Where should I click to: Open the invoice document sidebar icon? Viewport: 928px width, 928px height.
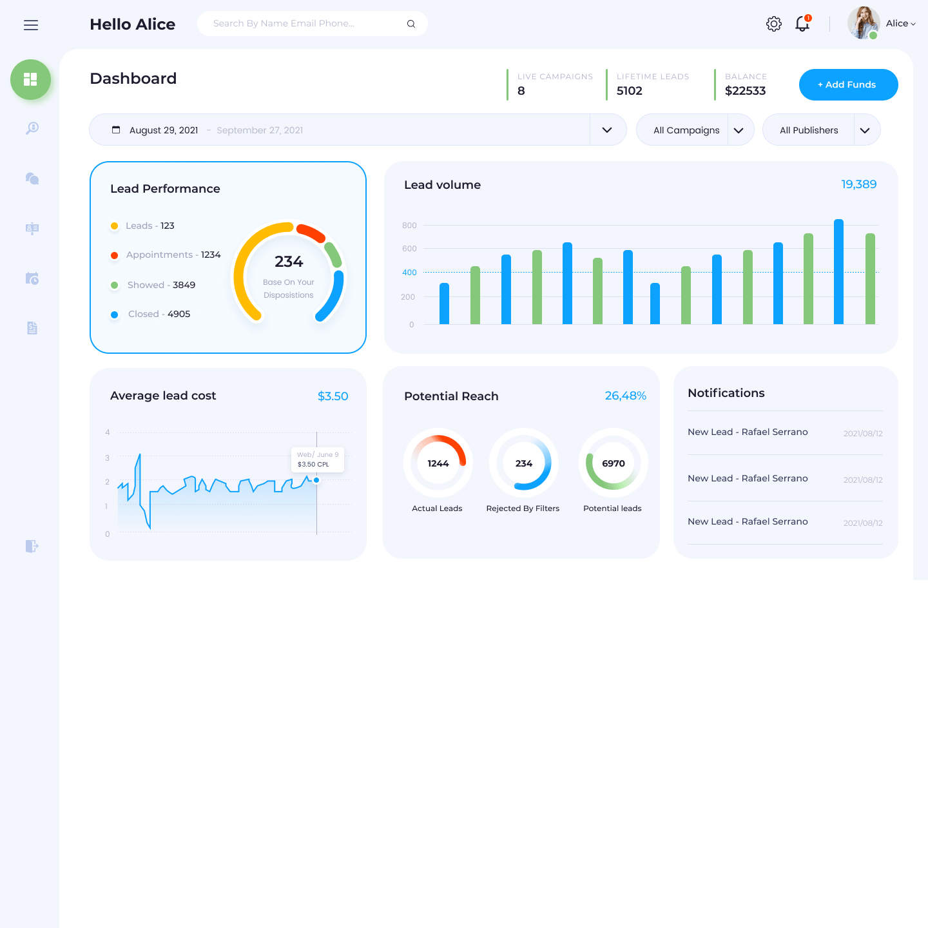pos(32,328)
